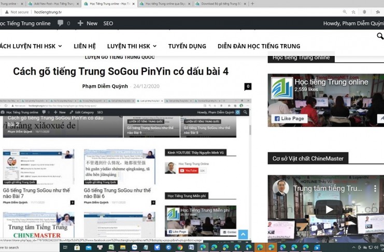Open a new browser tab

252,4
